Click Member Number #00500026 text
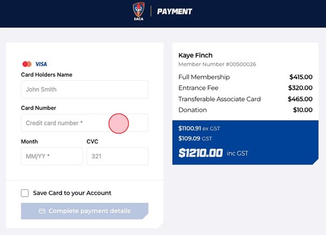 point(217,64)
